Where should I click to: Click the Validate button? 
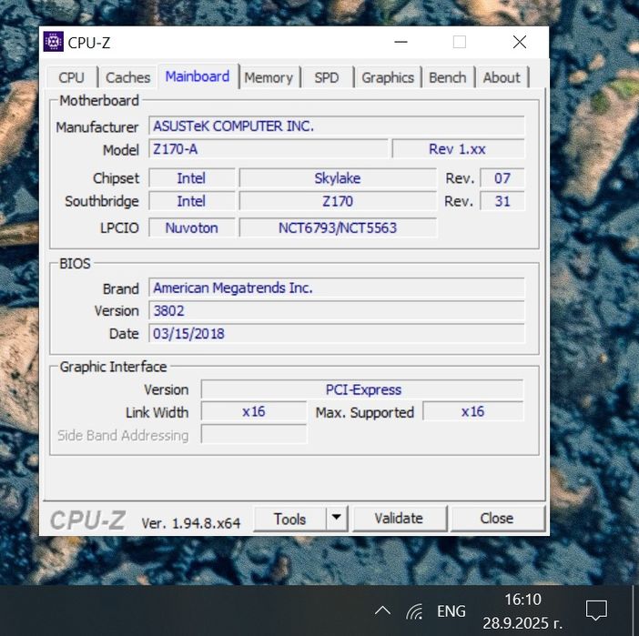[400, 519]
